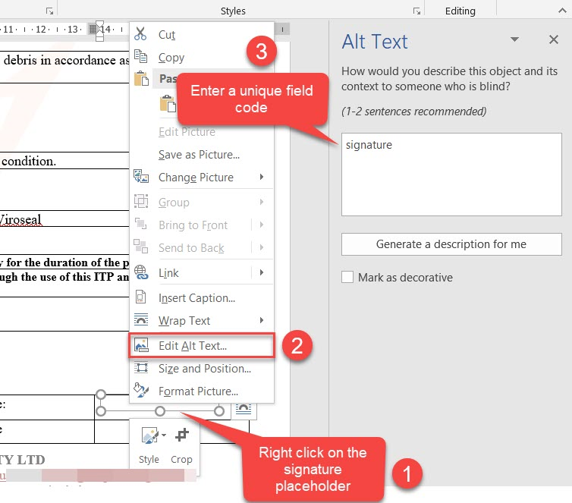The width and height of the screenshot is (572, 503).
Task: Click the Cut scissors icon
Action: pos(140,34)
